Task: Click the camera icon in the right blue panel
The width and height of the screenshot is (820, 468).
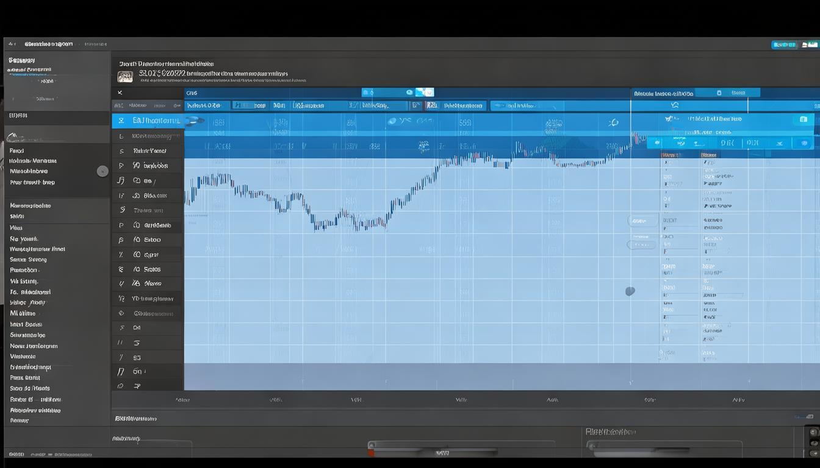Action: (x=804, y=119)
